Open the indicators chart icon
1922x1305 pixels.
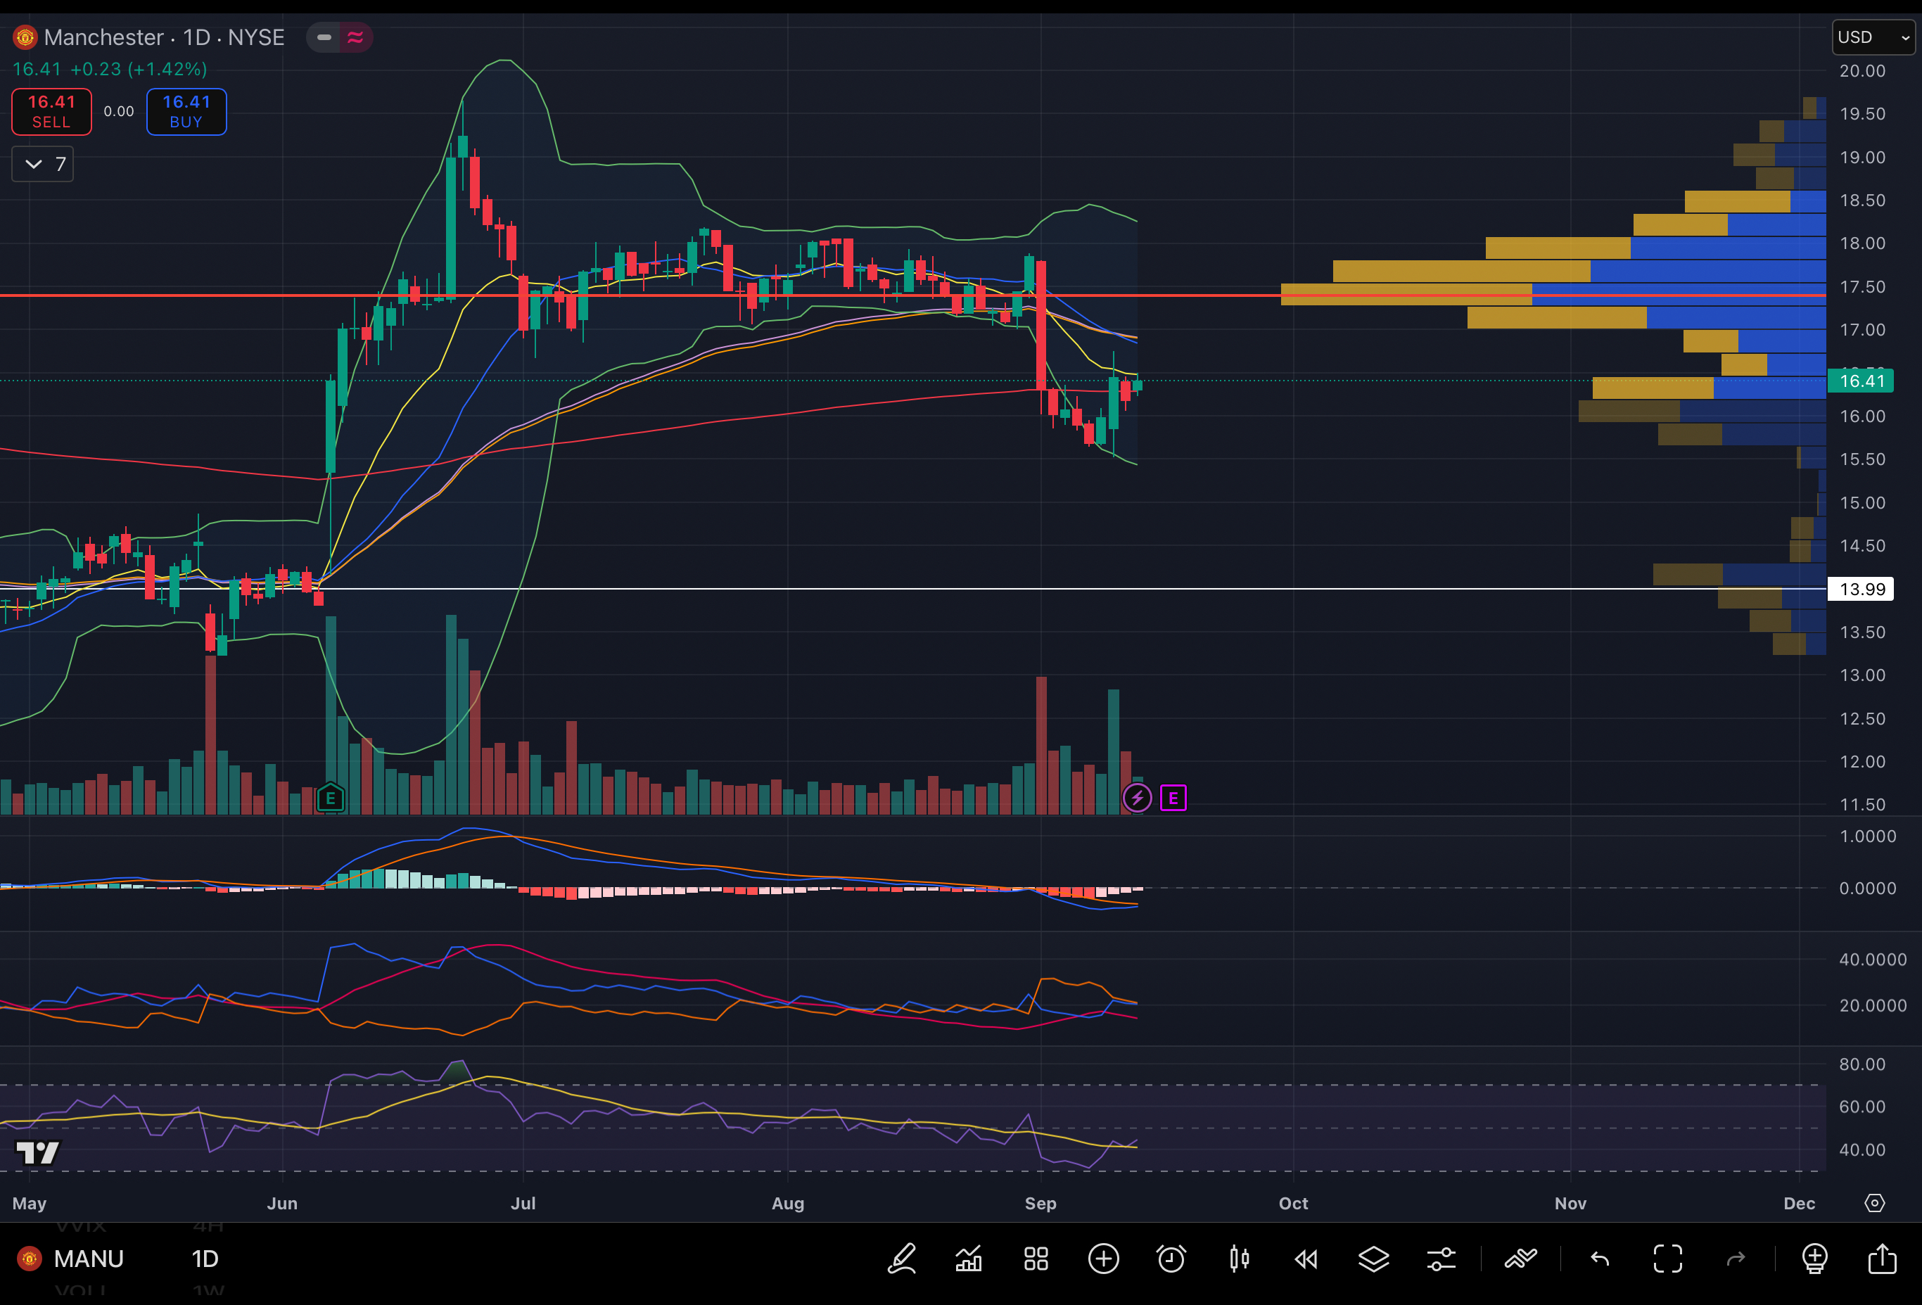click(x=969, y=1259)
